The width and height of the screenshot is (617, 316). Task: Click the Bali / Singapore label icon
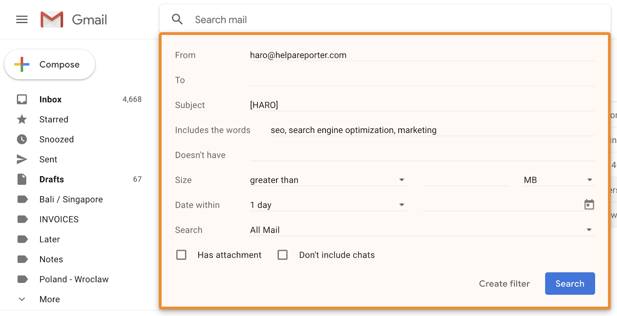(x=23, y=199)
